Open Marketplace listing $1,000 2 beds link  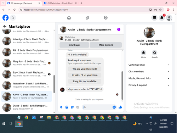(x=82, y=40)
